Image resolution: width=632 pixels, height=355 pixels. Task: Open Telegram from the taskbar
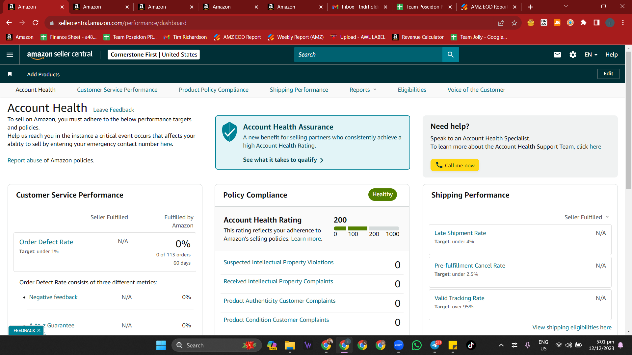pyautogui.click(x=435, y=345)
